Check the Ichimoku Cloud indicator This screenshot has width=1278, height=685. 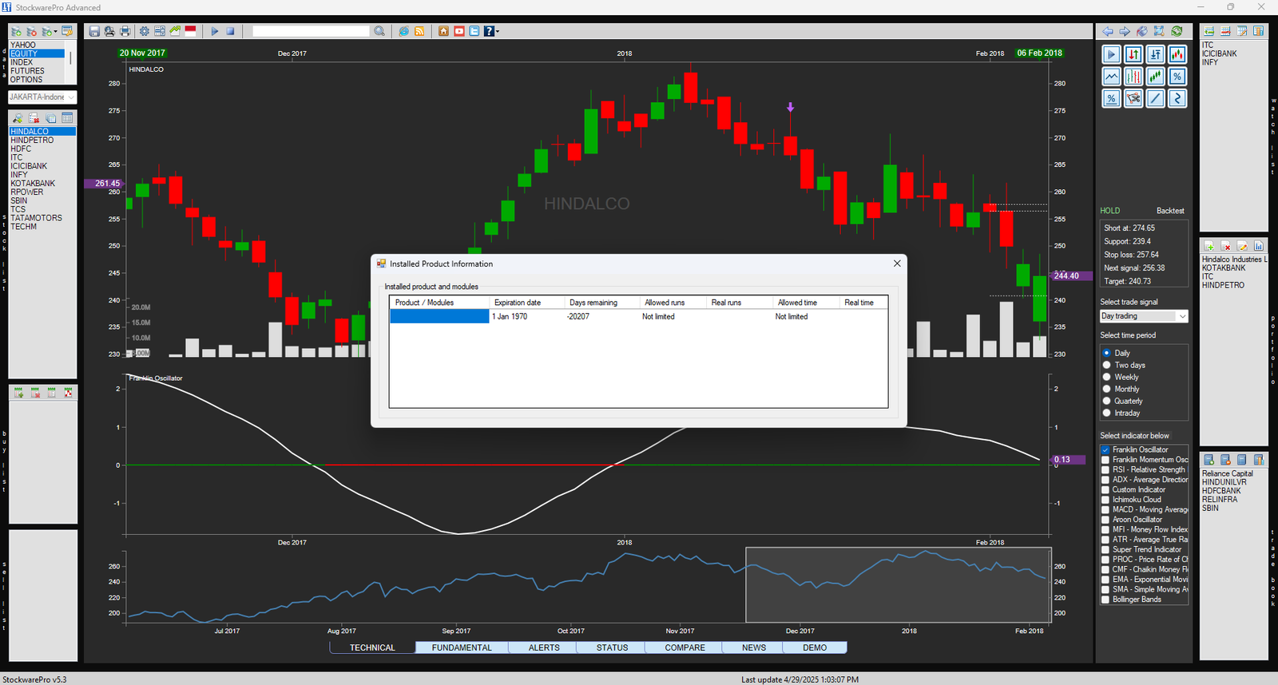click(x=1105, y=500)
